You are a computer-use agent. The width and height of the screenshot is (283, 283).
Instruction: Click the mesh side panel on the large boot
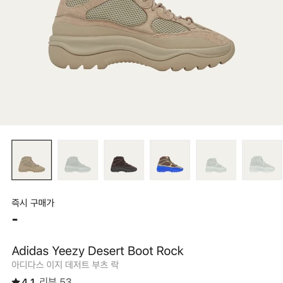(x=115, y=13)
